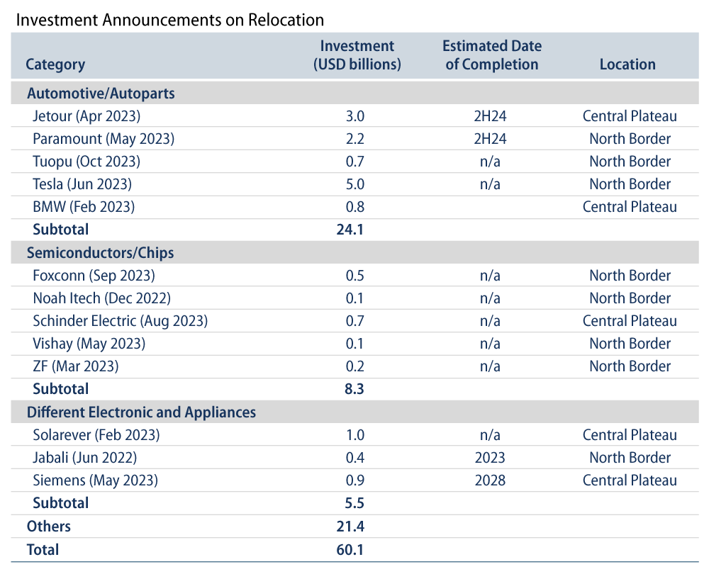Viewport: 709px width, 574px height.
Task: Select the Others value 21.4
Action: tap(350, 527)
